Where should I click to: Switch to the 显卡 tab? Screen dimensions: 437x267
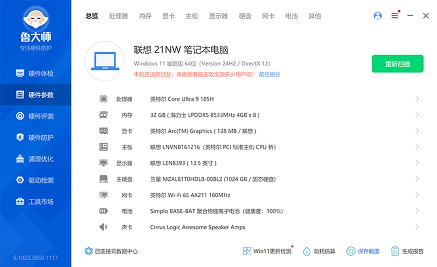[168, 16]
